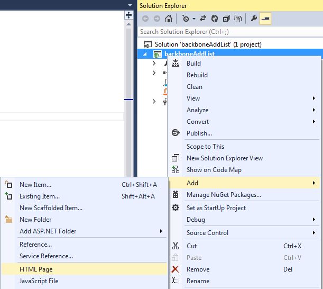This screenshot has height=289, width=323.
Task: Open the Pending Changes Filter clock icon
Action: (x=186, y=19)
